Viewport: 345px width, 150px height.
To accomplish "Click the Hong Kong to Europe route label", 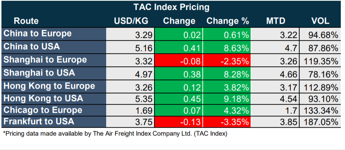I will pos(49,86).
